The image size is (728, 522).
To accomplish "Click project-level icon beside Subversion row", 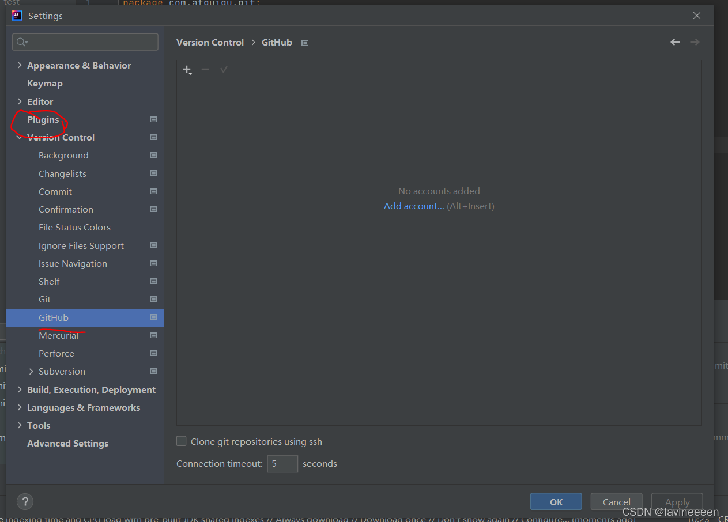I will (153, 371).
